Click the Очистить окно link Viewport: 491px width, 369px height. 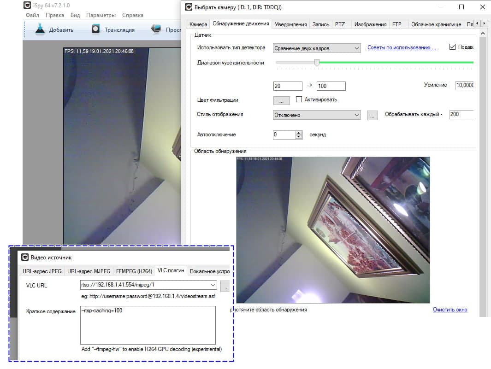[450, 310]
